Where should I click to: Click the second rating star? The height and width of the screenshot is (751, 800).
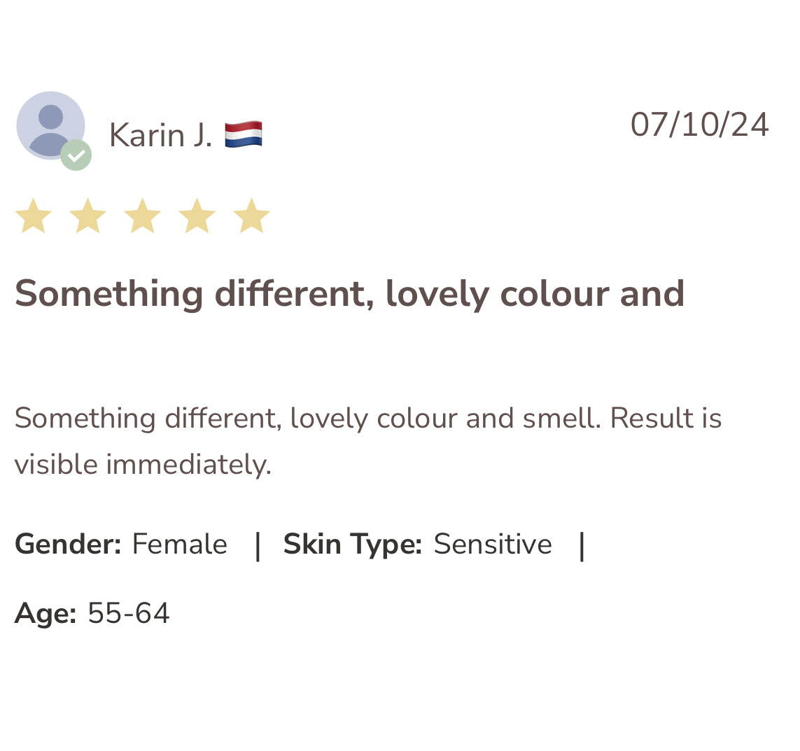tap(87, 216)
